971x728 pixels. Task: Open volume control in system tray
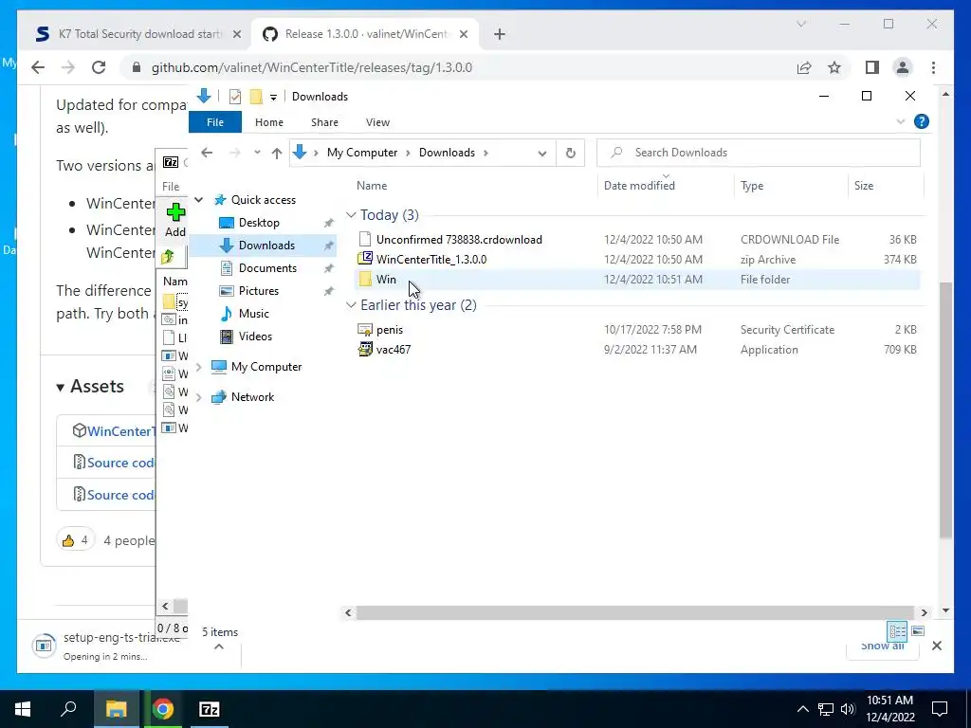coord(848,709)
